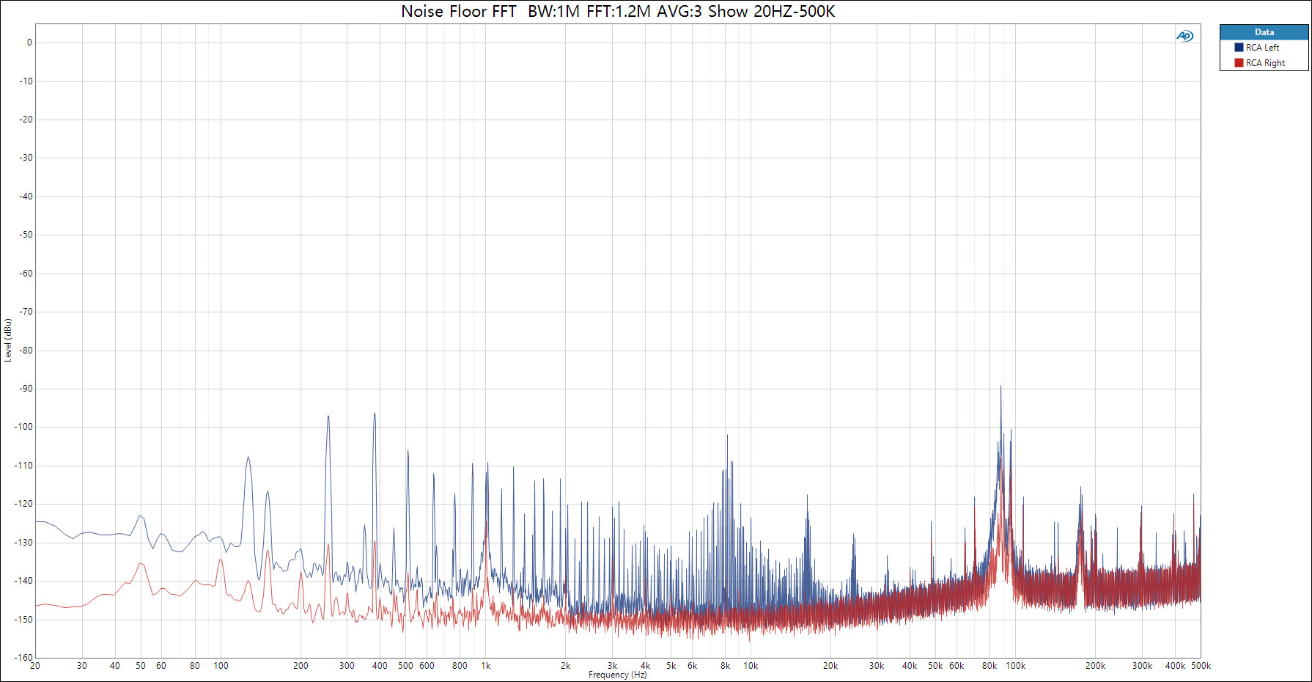The image size is (1312, 682).
Task: Click the 0 level tick label
Action: pyautogui.click(x=29, y=43)
